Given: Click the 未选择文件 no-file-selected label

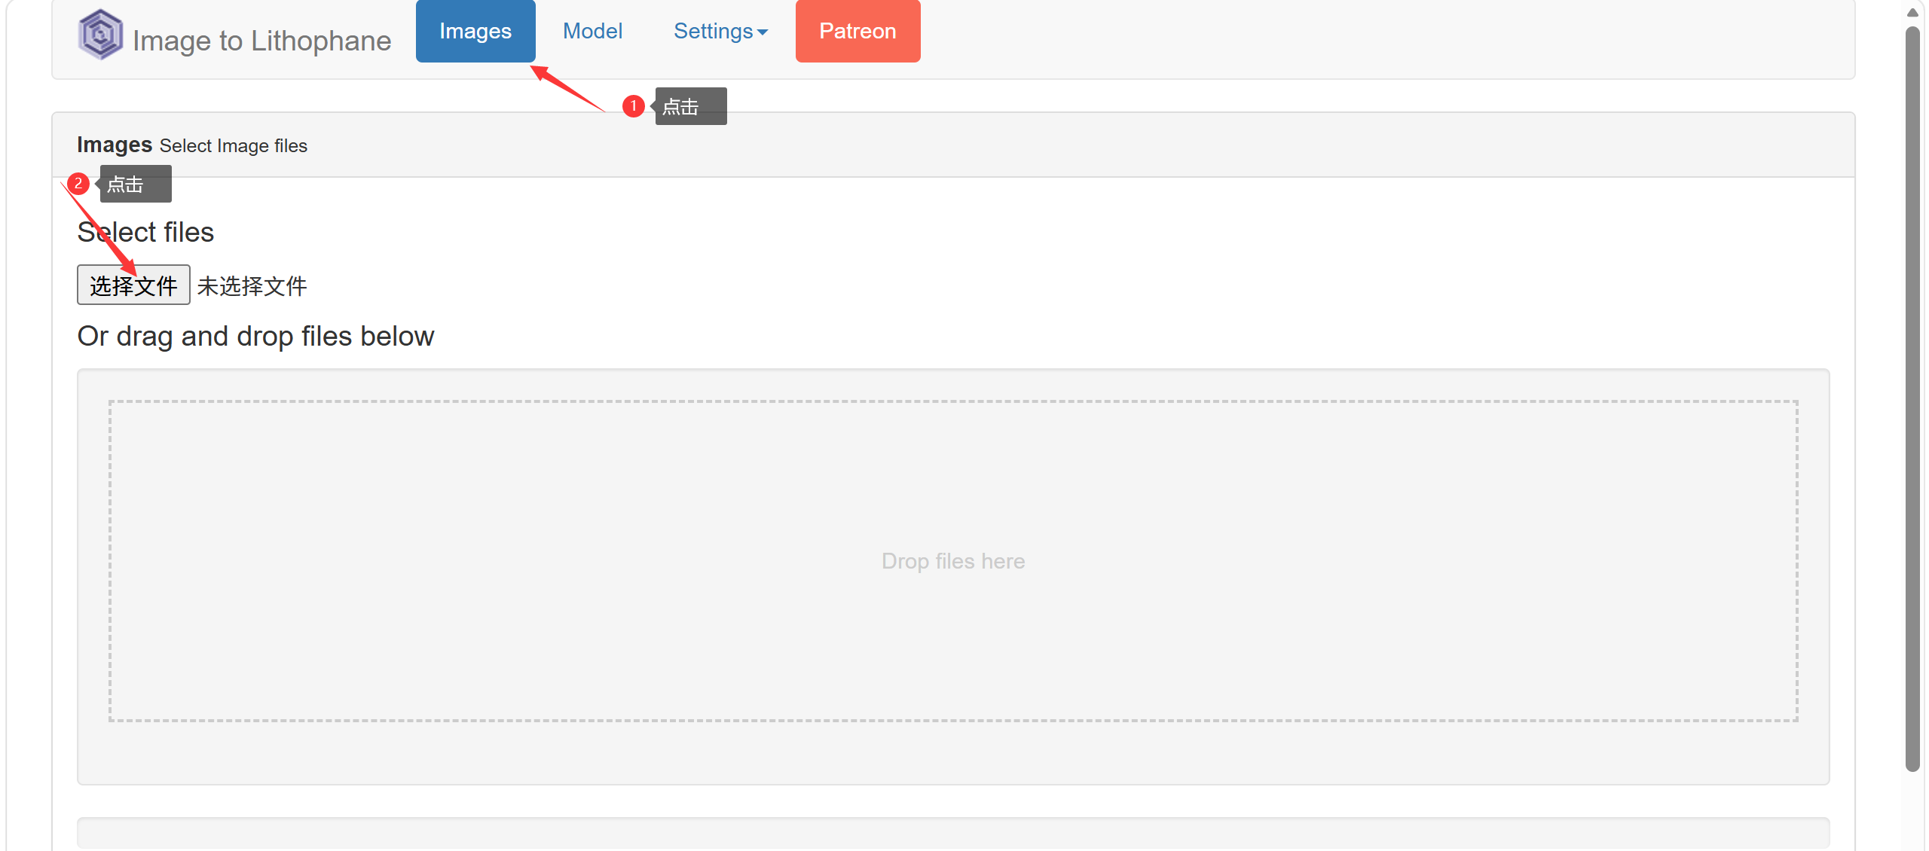Looking at the screenshot, I should coord(252,286).
